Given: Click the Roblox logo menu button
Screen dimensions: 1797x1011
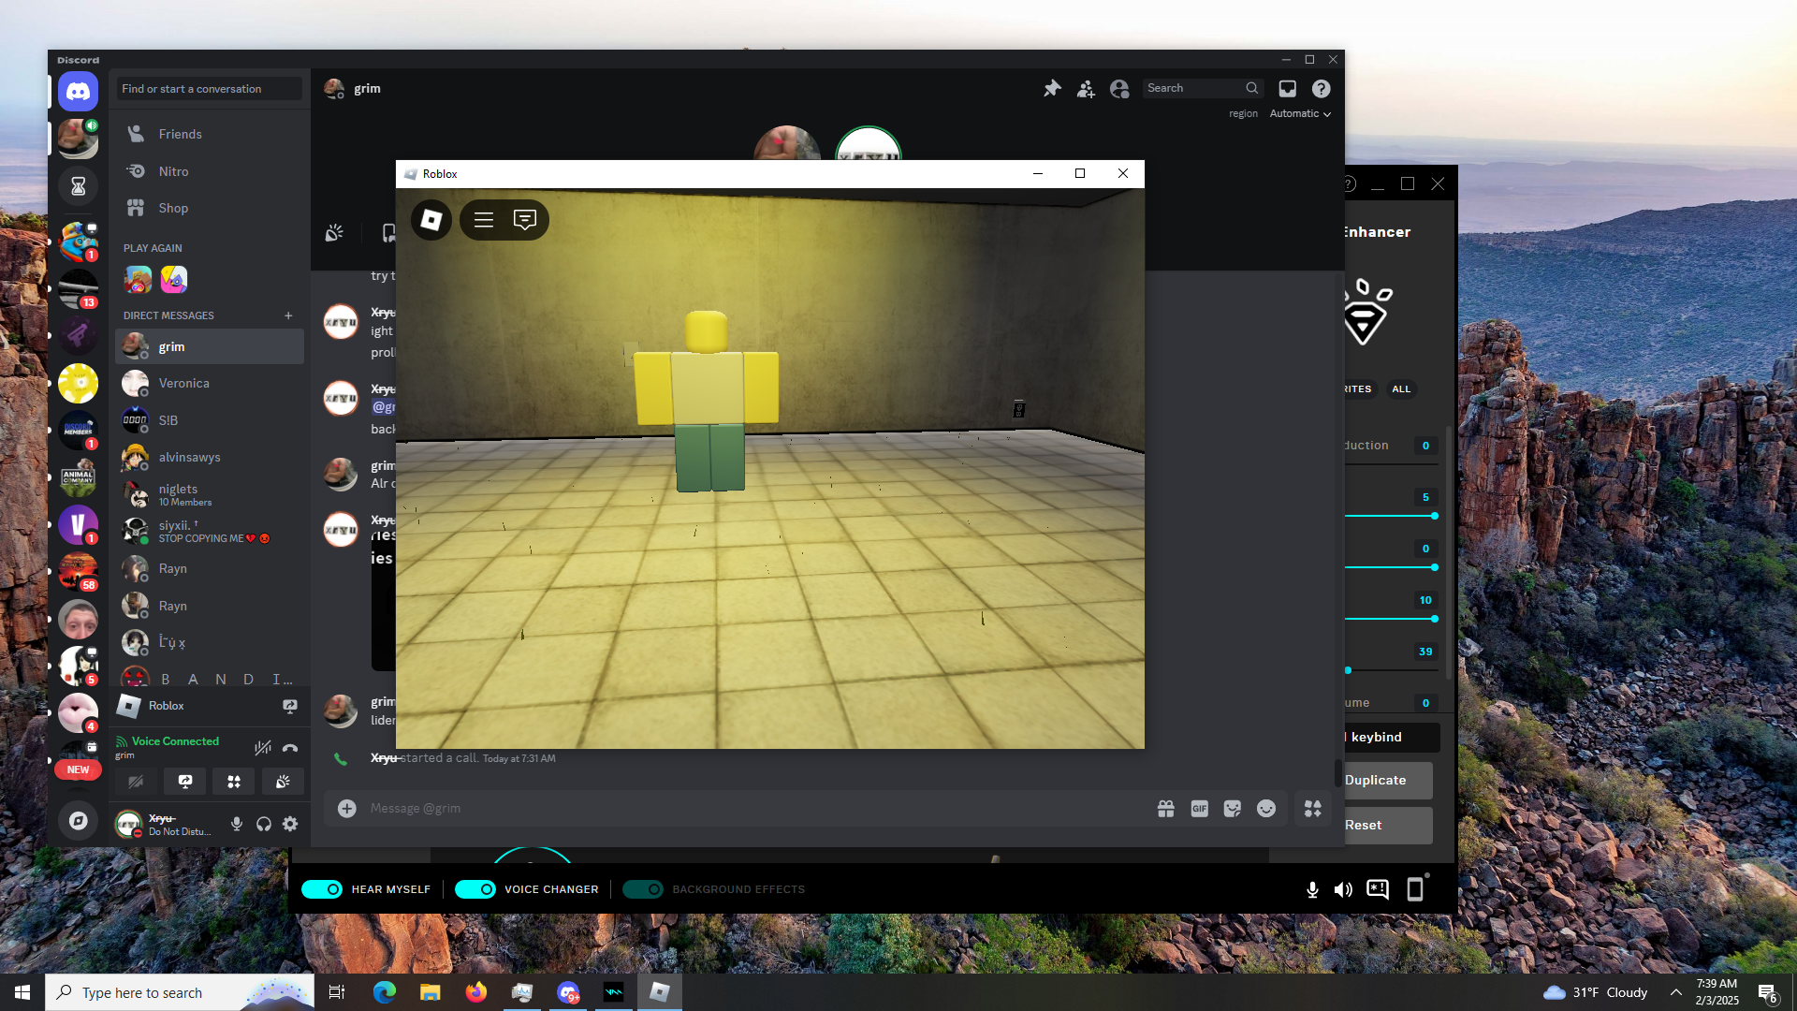Looking at the screenshot, I should click(x=431, y=220).
